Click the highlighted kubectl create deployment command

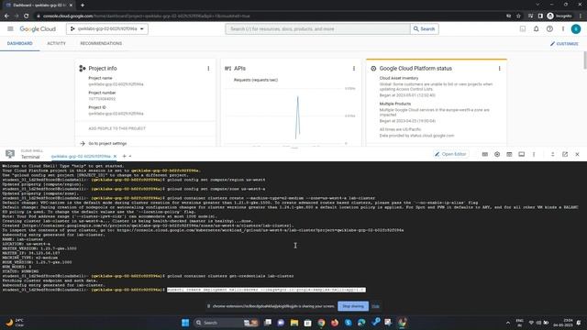click(266, 290)
